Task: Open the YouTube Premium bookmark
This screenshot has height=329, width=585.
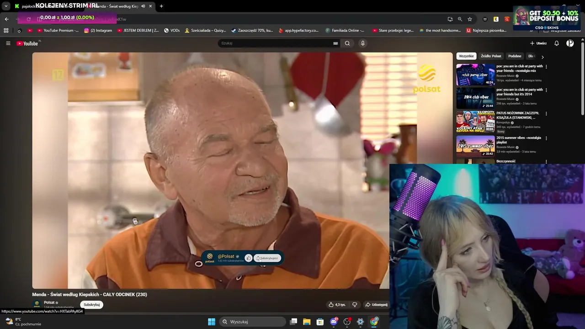Action: point(58,31)
